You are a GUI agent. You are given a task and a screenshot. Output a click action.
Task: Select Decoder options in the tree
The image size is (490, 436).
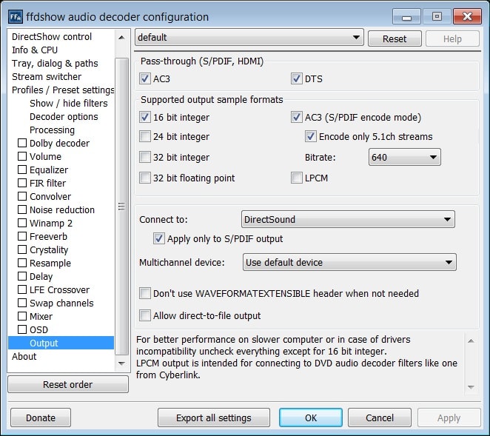[64, 117]
